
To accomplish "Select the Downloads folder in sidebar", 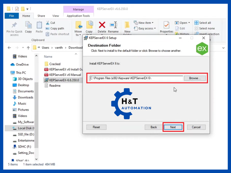I will point(25,97).
